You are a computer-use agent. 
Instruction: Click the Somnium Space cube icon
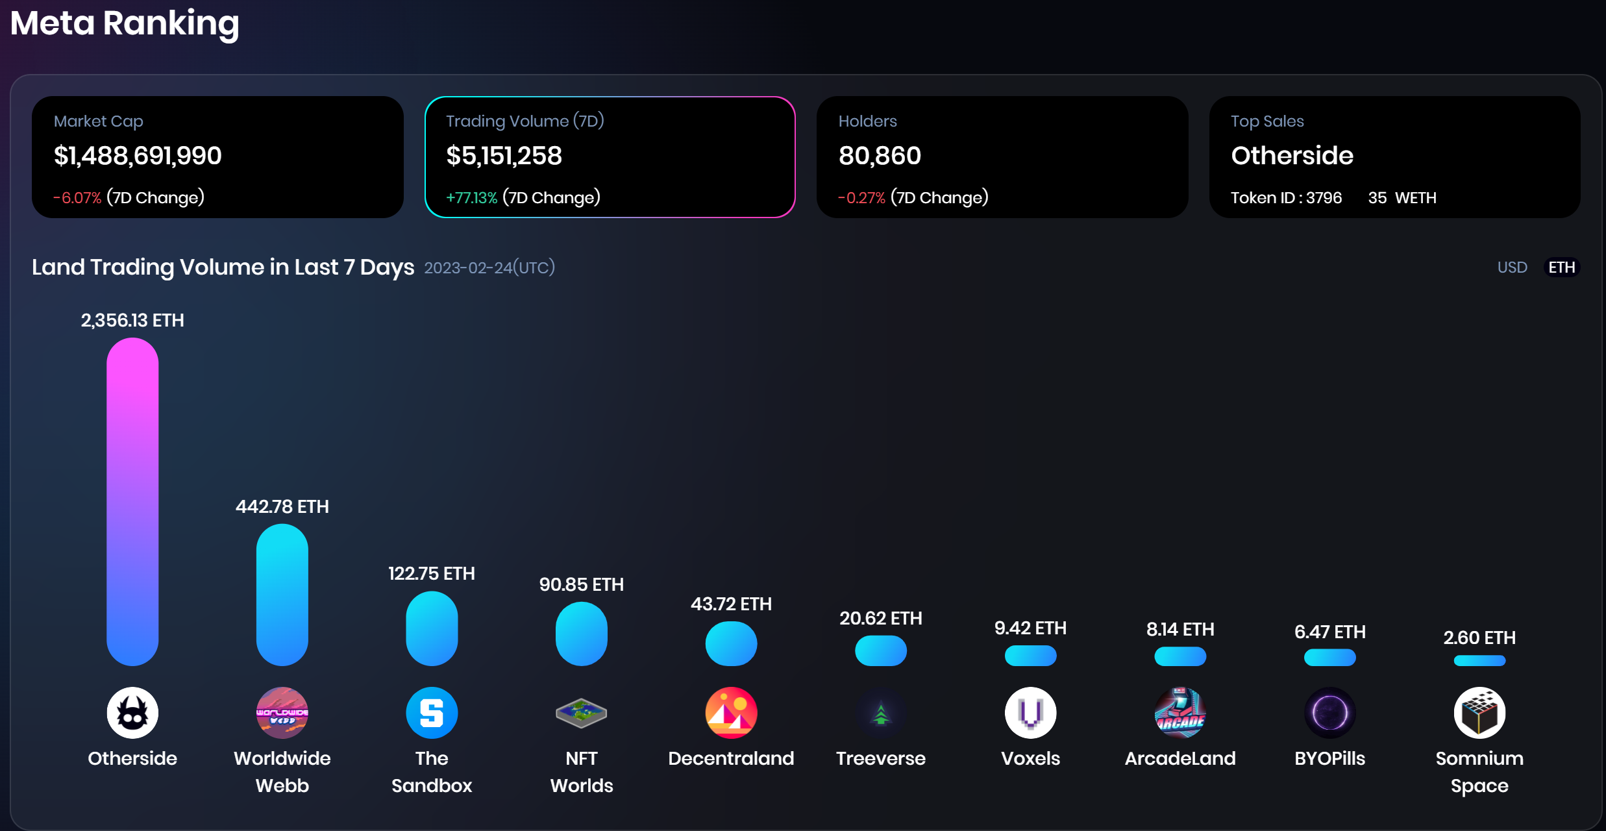click(x=1479, y=713)
